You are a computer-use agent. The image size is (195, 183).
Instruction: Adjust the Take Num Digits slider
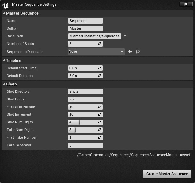point(85,130)
